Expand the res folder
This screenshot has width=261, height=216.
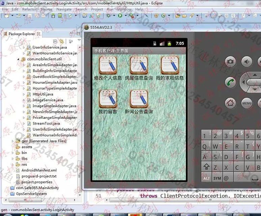[13, 165]
